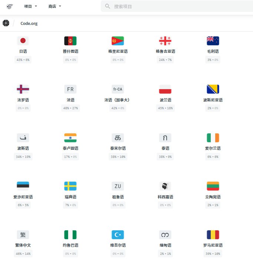Select the Japanese flag icon
Image resolution: width=253 pixels, height=260 pixels.
coord(23,40)
